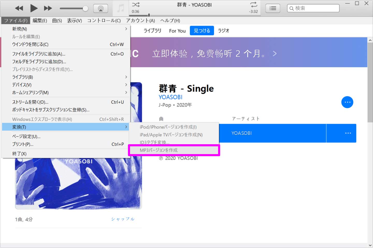The height and width of the screenshot is (248, 373).
Task: Expand the デバイス(V) submenu
Action: pos(66,85)
